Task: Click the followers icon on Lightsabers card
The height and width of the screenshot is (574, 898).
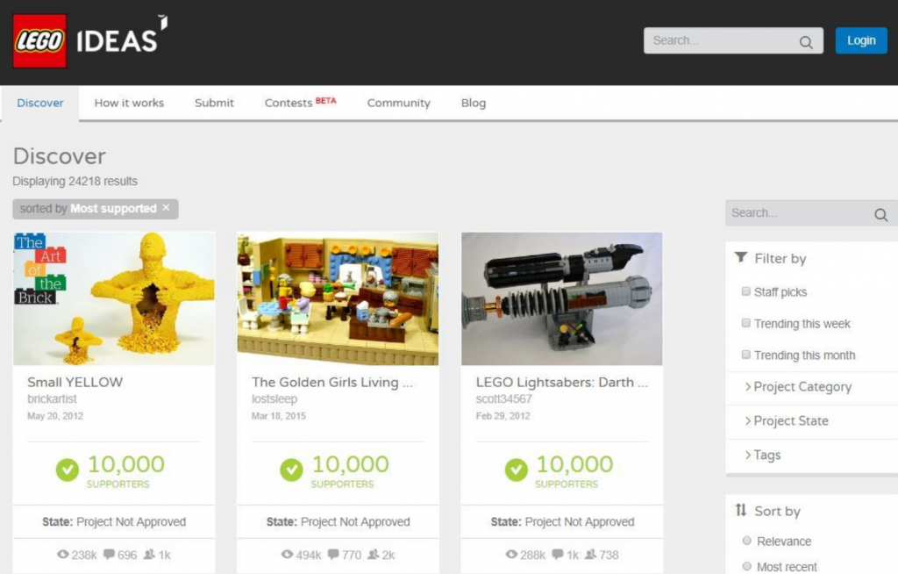Action: [590, 554]
